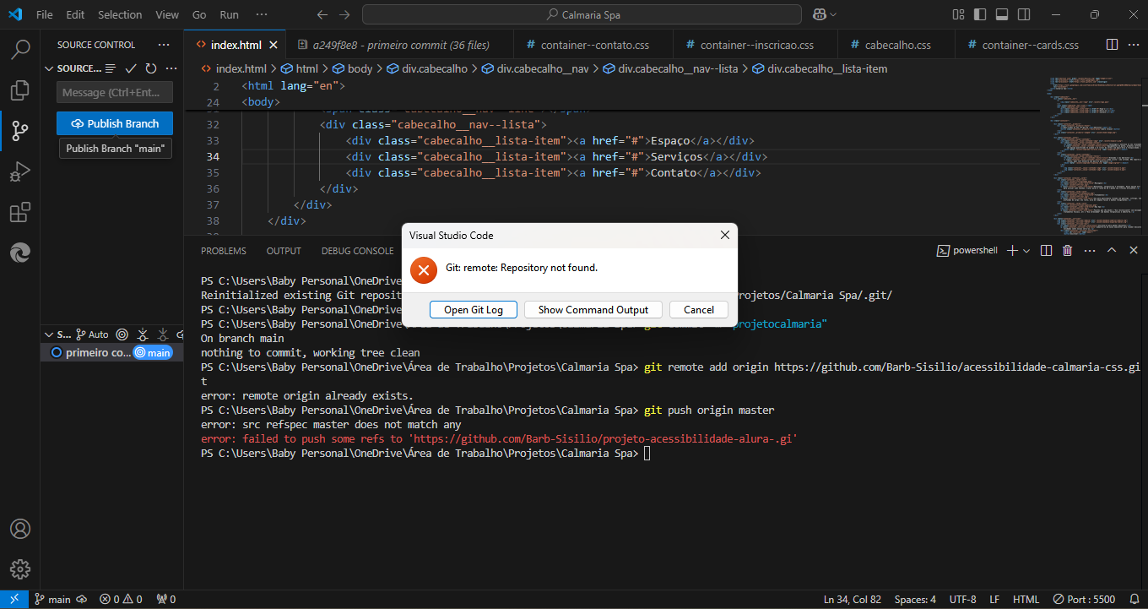The image size is (1148, 609).
Task: Collapse the SOURCE CONTROL repository section
Action: [x=48, y=68]
